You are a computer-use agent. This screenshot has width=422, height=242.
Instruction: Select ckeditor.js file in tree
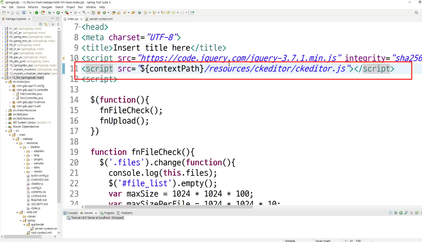pos(37,184)
